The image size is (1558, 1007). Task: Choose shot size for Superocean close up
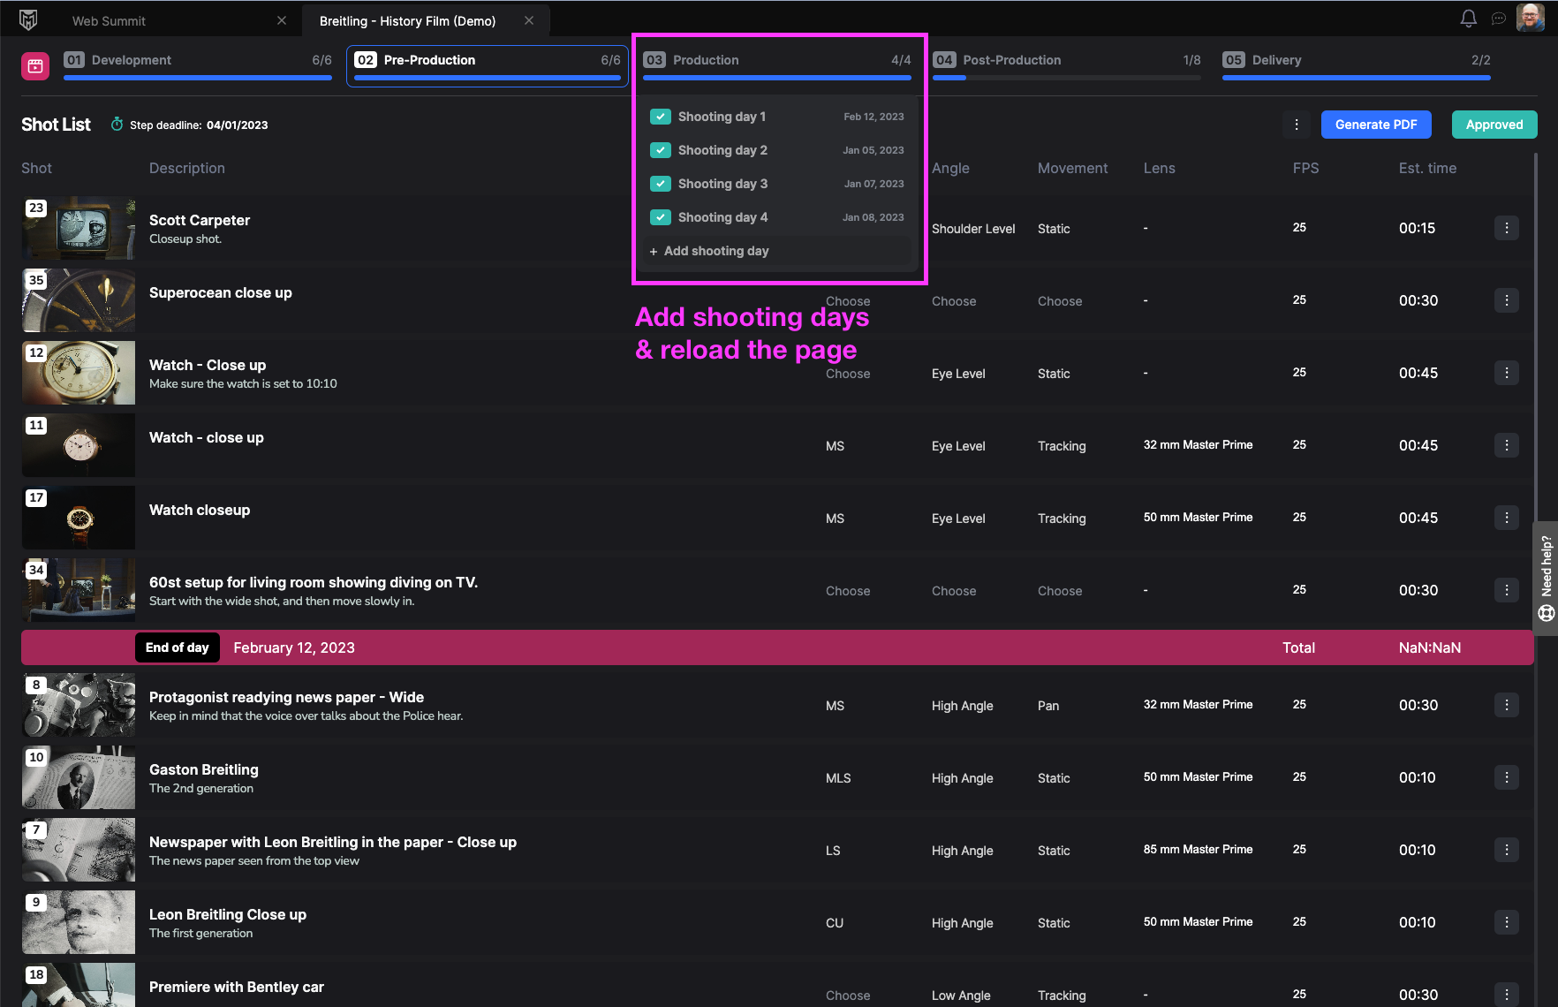click(x=848, y=301)
